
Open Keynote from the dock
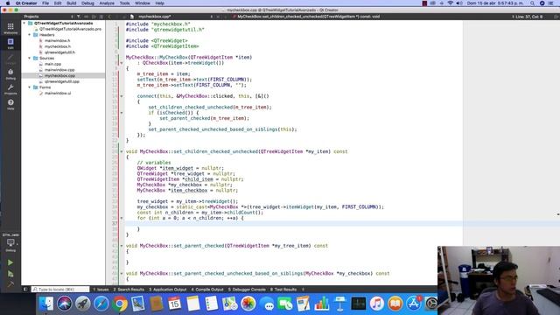click(x=339, y=304)
